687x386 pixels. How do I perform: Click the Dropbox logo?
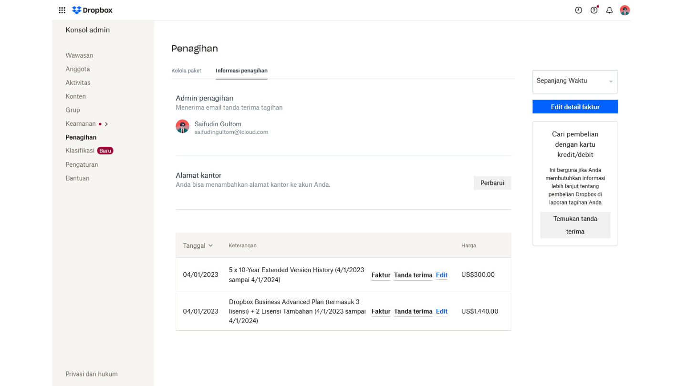93,10
